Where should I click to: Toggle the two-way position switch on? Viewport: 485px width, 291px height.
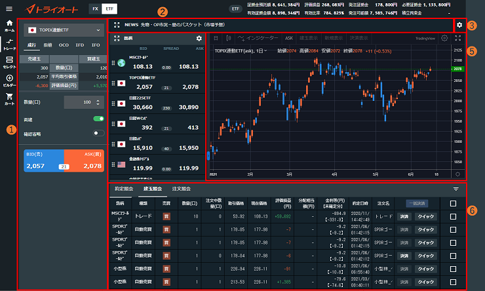tap(99, 119)
